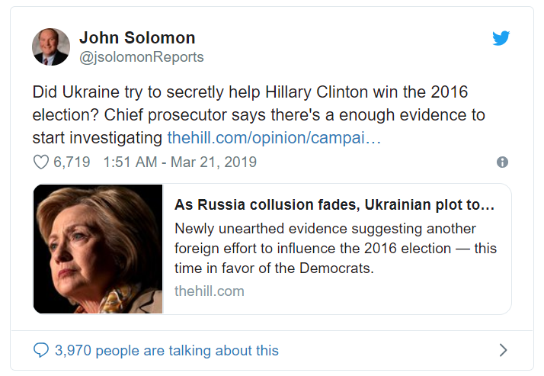Open headline 'As Russia collusion fades, Ukrainian plot to…'
The width and height of the screenshot is (544, 376).
coord(335,205)
